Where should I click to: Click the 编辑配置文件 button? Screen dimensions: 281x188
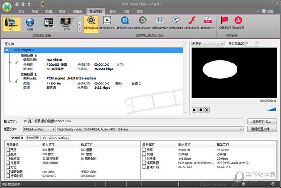tap(262, 129)
